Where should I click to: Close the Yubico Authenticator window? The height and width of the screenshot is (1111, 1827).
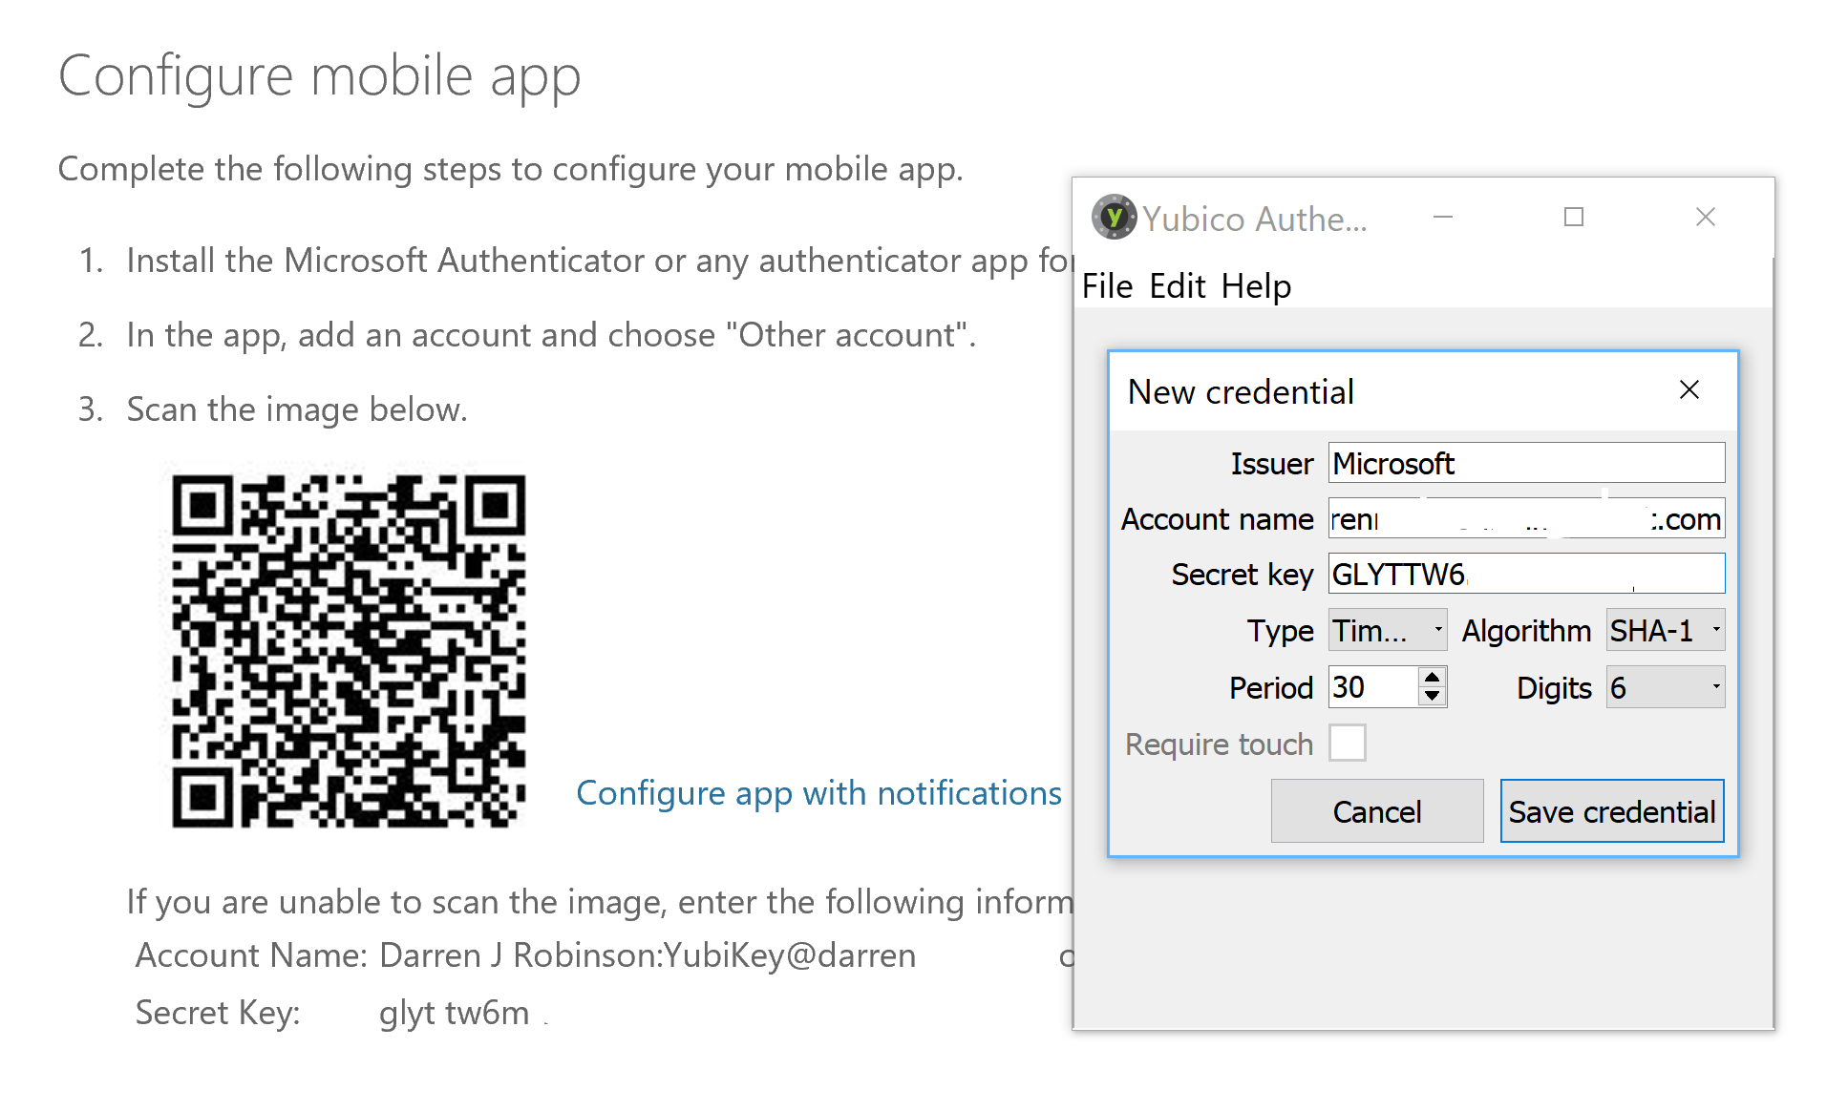[x=1705, y=218]
